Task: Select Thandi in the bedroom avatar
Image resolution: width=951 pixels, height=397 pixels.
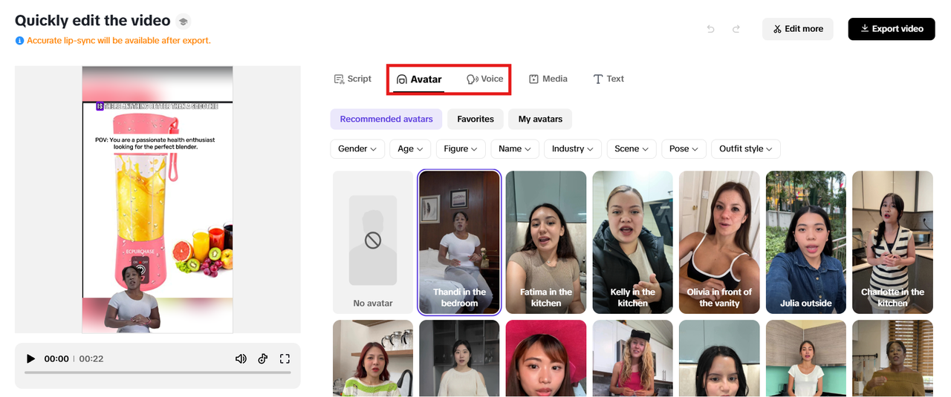Action: (459, 243)
